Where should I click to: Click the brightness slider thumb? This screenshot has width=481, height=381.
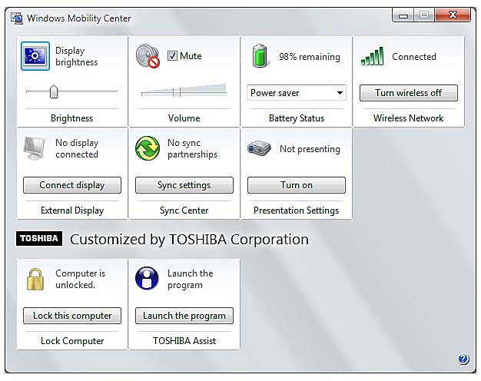click(54, 91)
